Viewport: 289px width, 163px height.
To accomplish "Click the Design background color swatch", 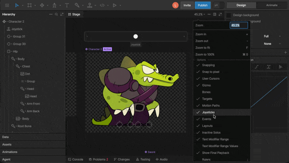I will pyautogui.click(x=228, y=15).
